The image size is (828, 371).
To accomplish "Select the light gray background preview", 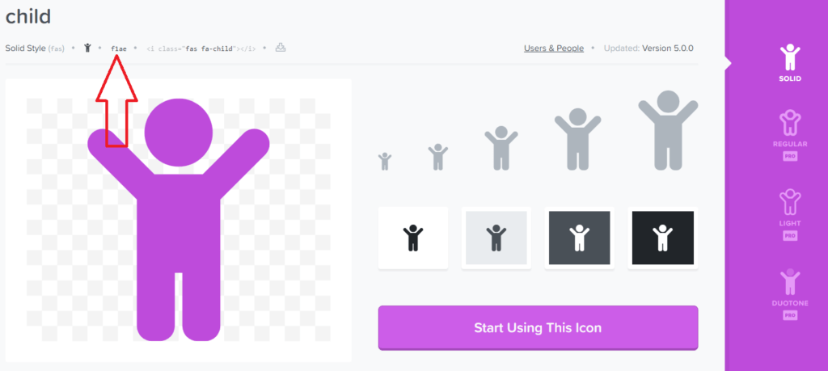I will pos(496,238).
